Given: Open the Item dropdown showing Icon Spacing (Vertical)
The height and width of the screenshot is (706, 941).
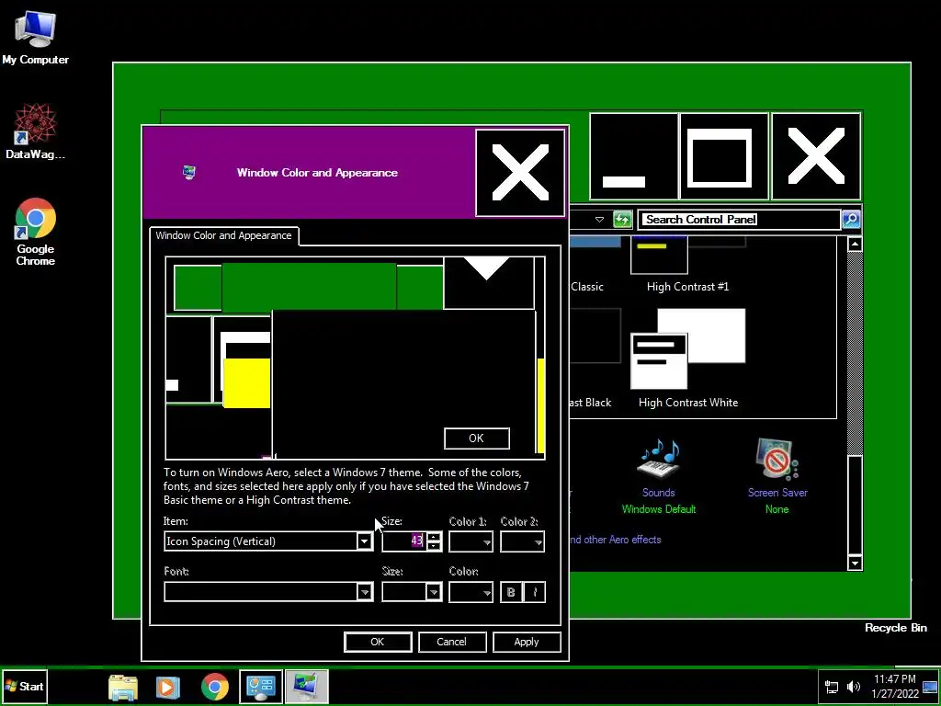Looking at the screenshot, I should point(364,541).
